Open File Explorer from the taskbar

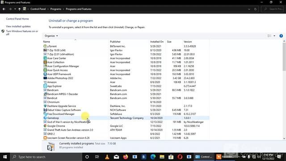pyautogui.click(x=162, y=157)
